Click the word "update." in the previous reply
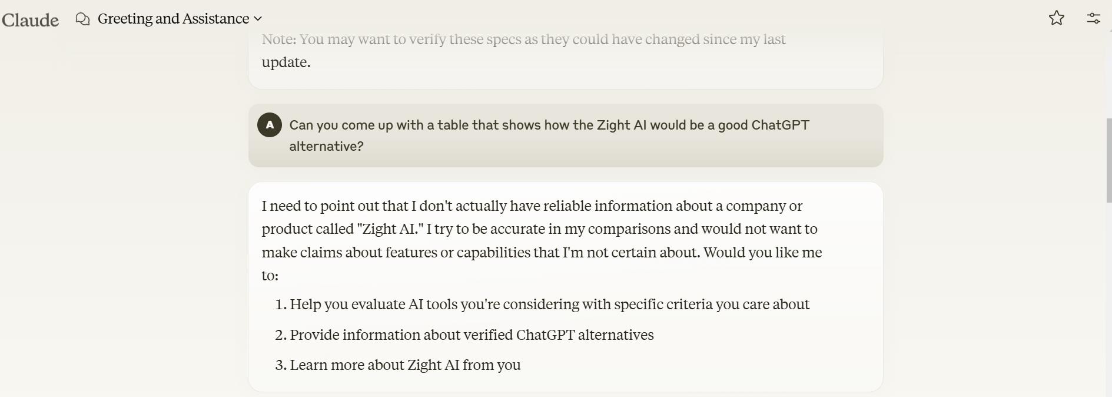 point(286,62)
